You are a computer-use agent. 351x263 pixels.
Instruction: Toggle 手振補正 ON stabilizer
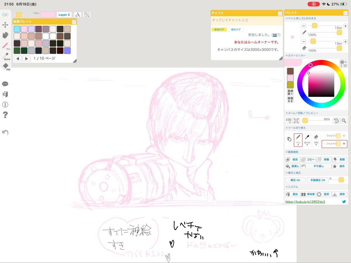pyautogui.click(x=317, y=180)
